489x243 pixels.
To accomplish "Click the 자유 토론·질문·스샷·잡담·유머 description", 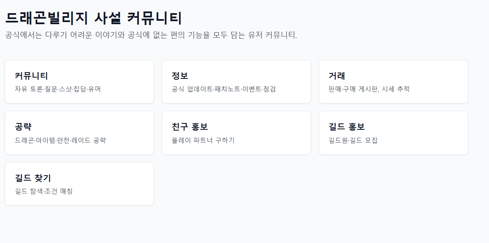I will [x=58, y=89].
